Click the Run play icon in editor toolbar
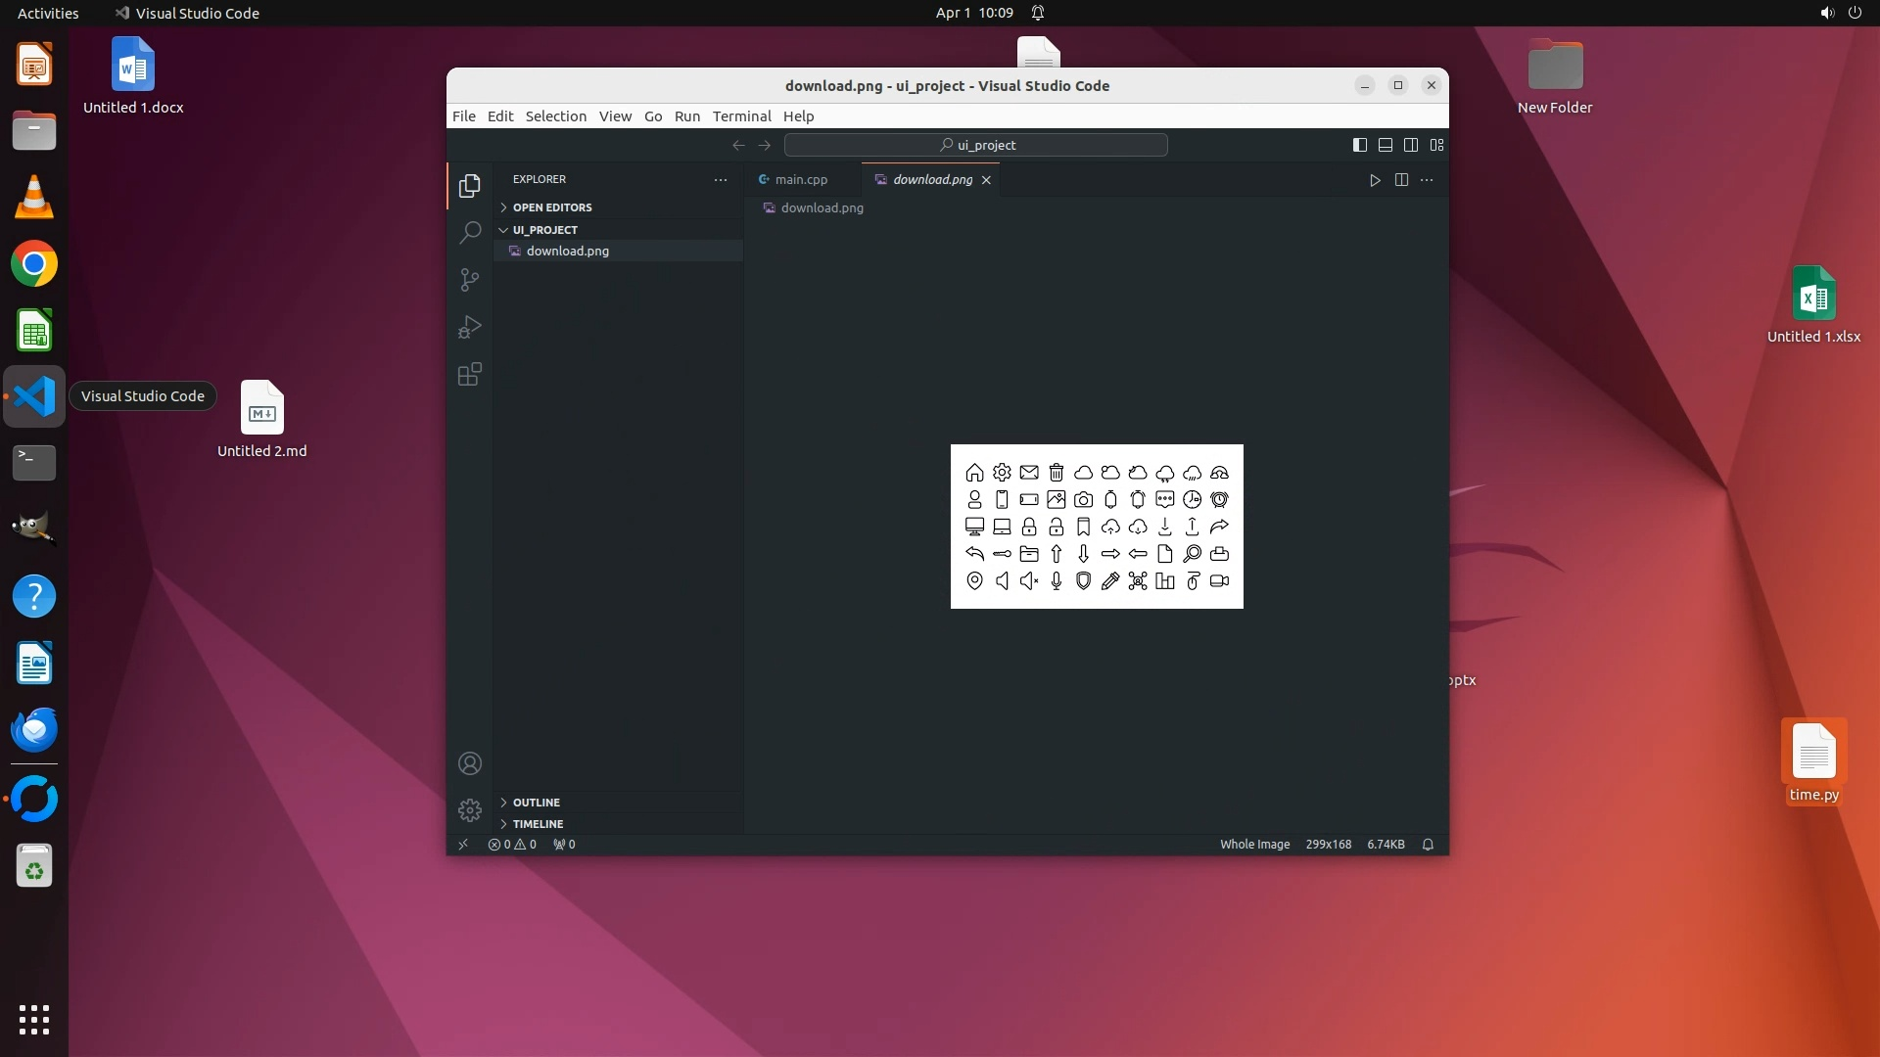The width and height of the screenshot is (1880, 1057). pos(1375,180)
